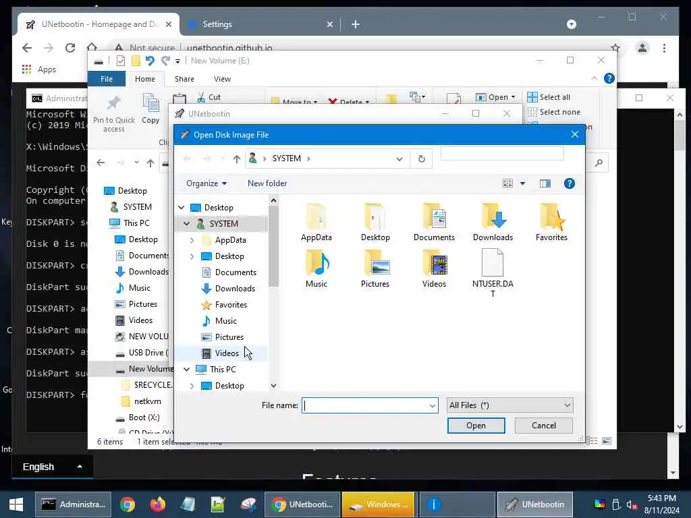
Task: Click New folder in dialog toolbar
Action: (267, 183)
